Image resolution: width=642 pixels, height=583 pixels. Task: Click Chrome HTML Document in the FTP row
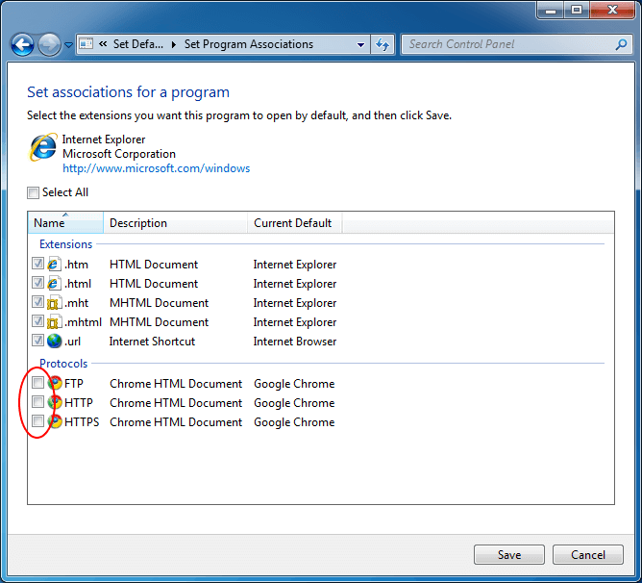tap(176, 384)
